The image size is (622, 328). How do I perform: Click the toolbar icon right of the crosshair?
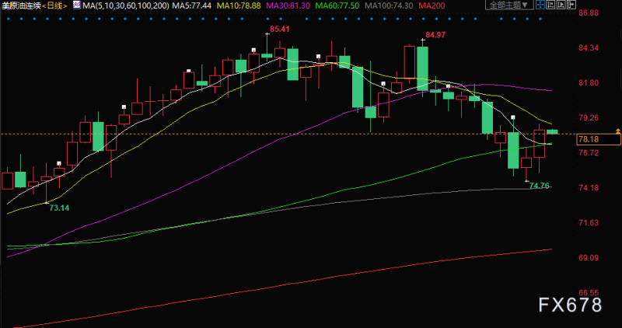pos(550,5)
